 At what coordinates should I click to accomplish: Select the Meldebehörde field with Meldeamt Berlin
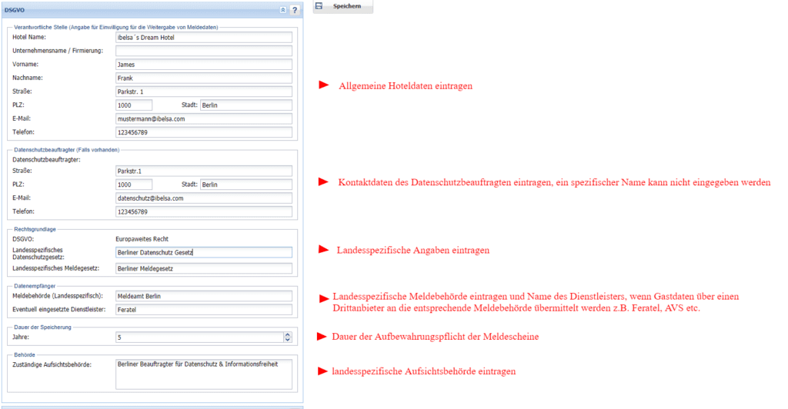coord(203,296)
